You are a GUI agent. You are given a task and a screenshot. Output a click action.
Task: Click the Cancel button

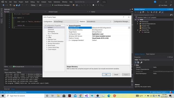tap(116, 75)
